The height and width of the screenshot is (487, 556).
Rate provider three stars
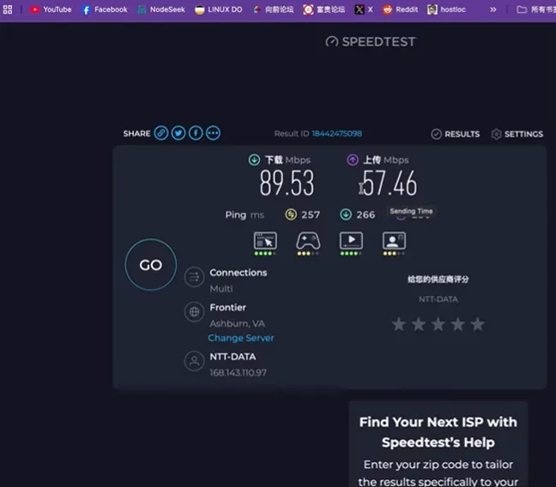coord(438,324)
